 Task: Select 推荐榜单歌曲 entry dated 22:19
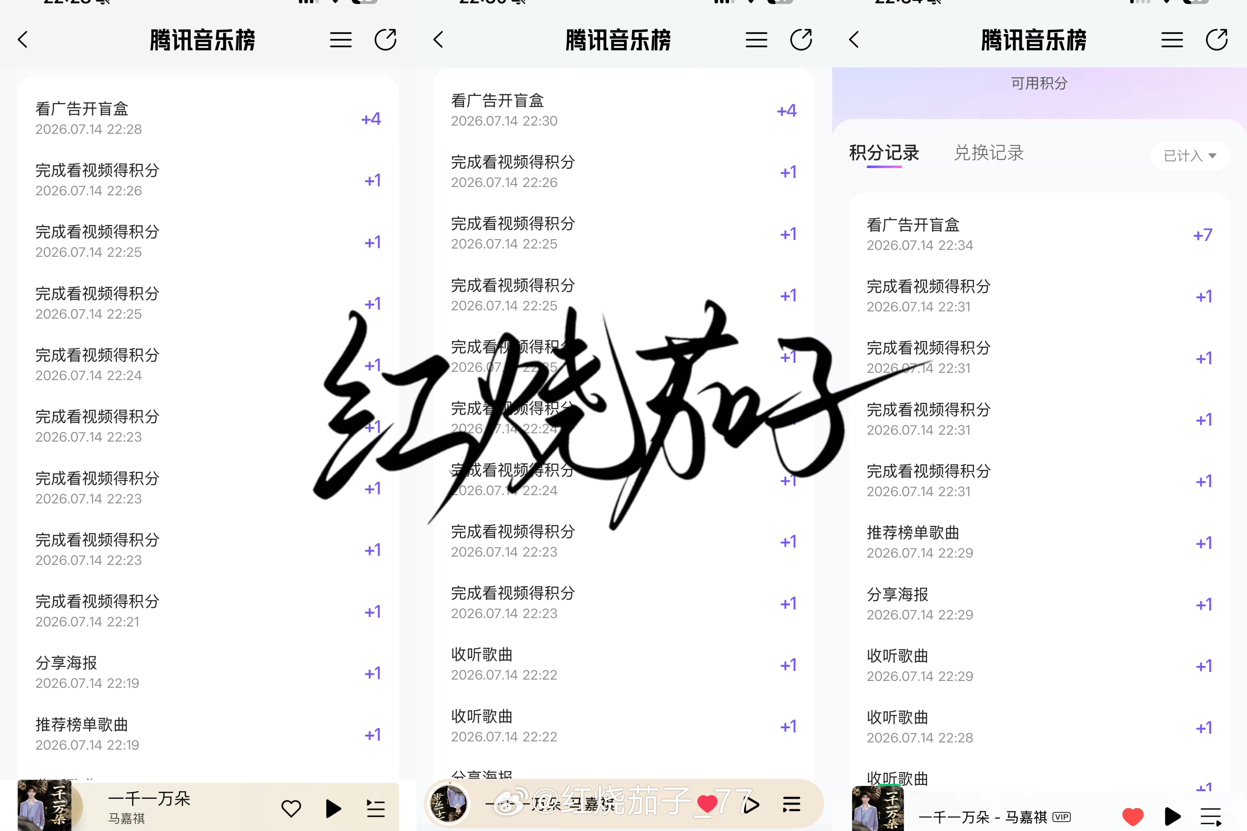tap(208, 734)
